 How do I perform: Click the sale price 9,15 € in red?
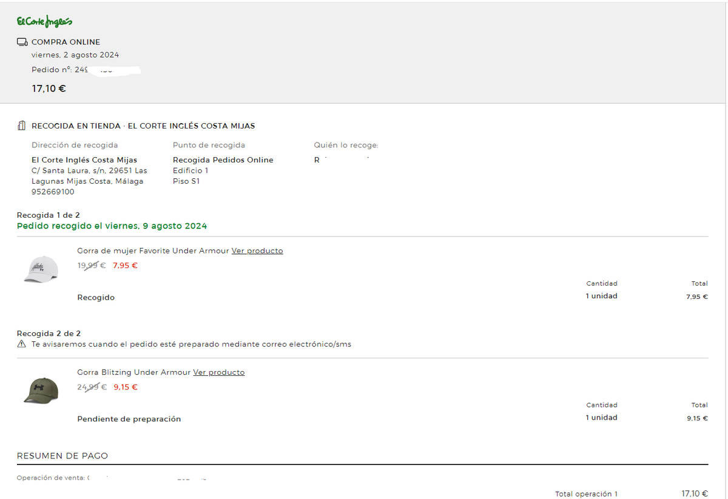pos(126,387)
